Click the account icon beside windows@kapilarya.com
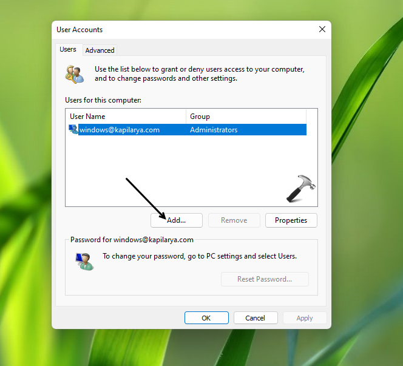 pyautogui.click(x=73, y=129)
